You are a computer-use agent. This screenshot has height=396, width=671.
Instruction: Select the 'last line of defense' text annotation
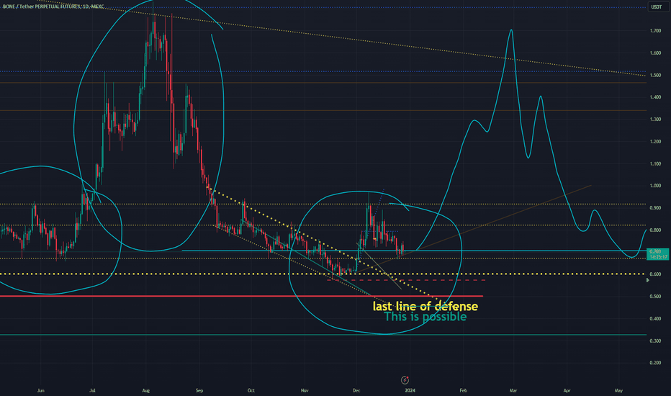pos(425,307)
